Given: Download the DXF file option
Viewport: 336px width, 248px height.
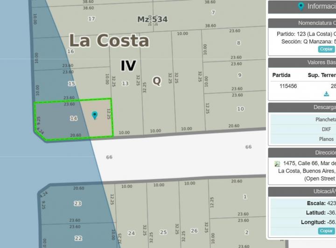Looking at the screenshot, I should tap(303, 129).
